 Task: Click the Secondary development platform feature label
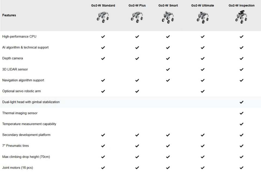(x=26, y=135)
